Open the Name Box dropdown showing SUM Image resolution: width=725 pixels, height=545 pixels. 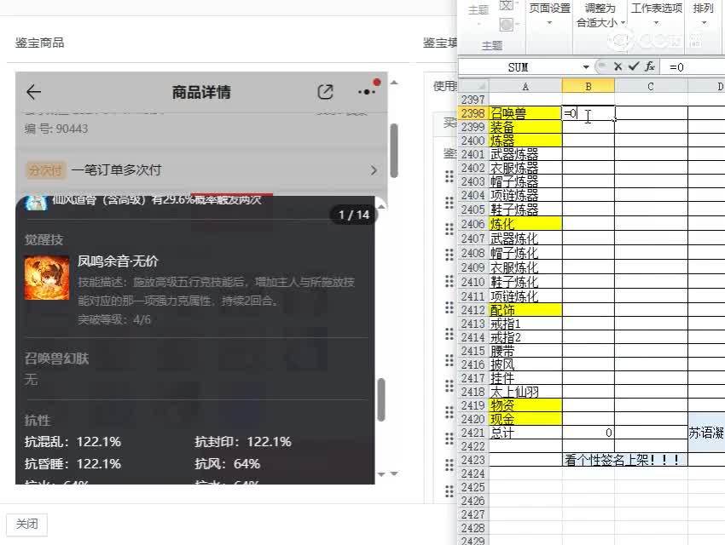point(586,66)
